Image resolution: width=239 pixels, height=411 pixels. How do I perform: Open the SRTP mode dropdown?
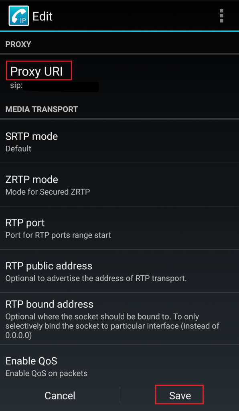point(119,142)
